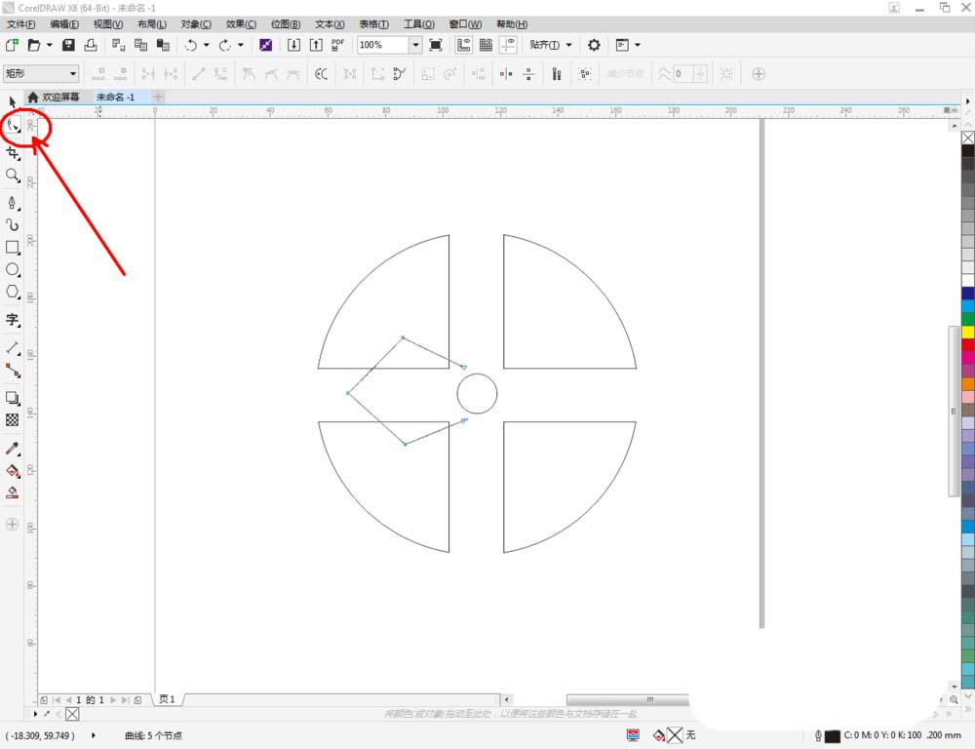Select the Shape (node edit) tool
Screen dimensions: 975x749
[x=13, y=126]
